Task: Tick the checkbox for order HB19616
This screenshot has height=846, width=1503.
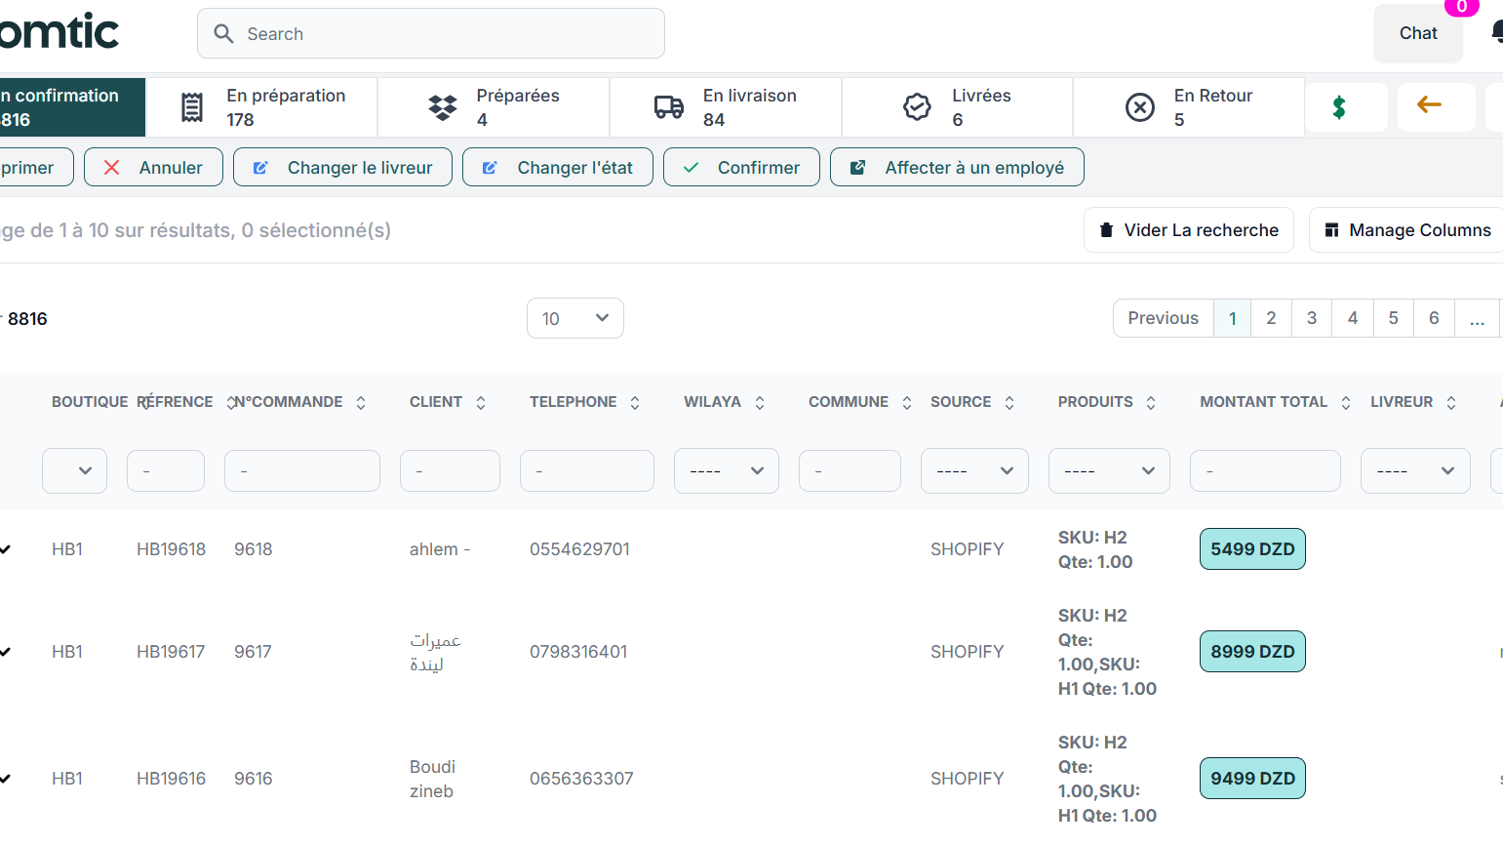Action: point(5,779)
